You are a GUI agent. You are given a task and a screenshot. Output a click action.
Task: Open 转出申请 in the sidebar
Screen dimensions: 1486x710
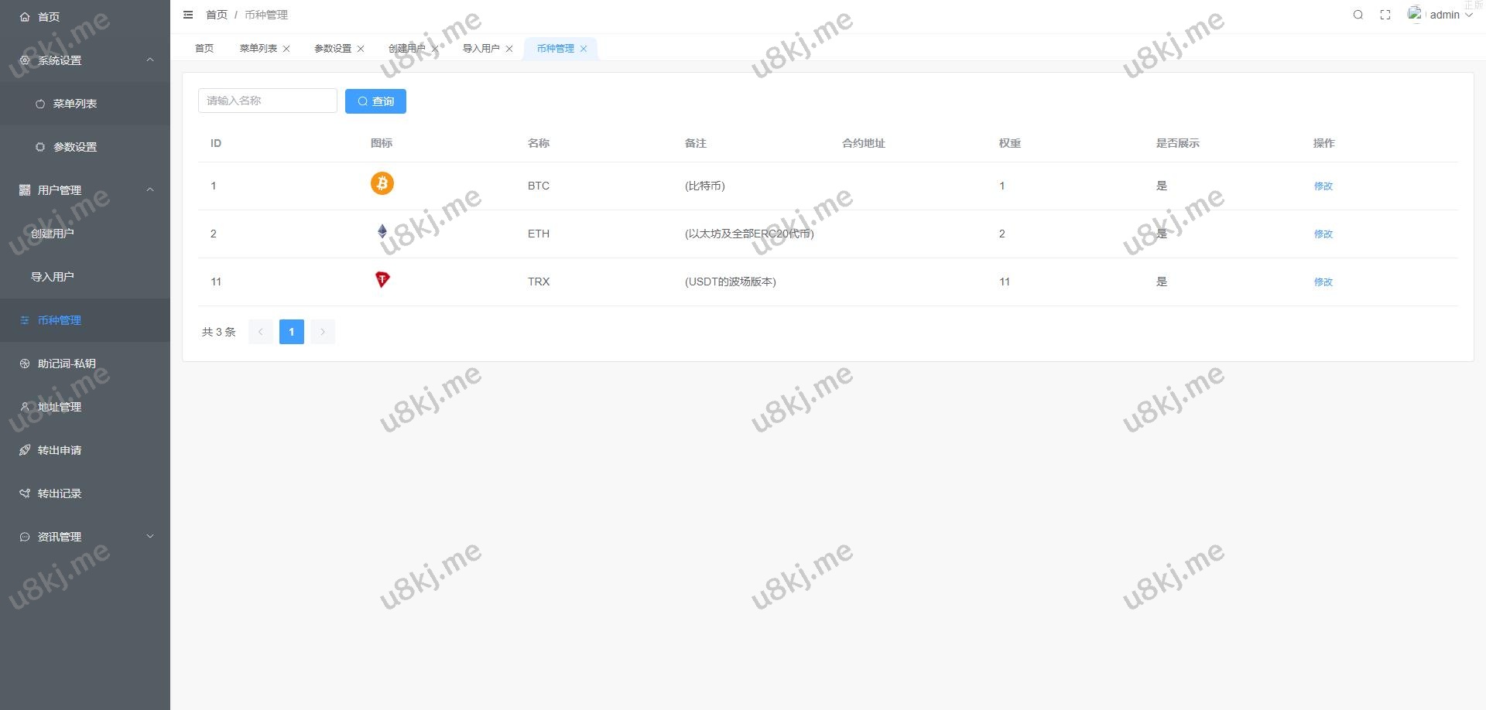pyautogui.click(x=60, y=450)
